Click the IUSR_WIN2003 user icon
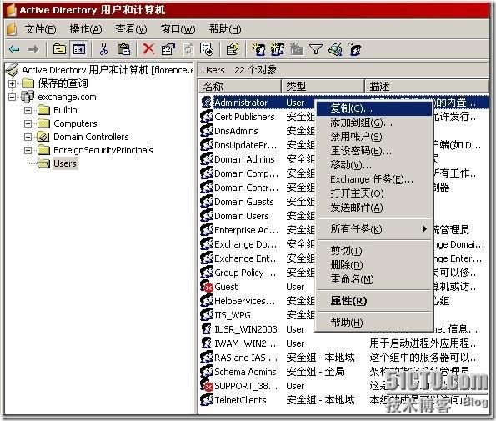496x421 pixels. click(207, 329)
